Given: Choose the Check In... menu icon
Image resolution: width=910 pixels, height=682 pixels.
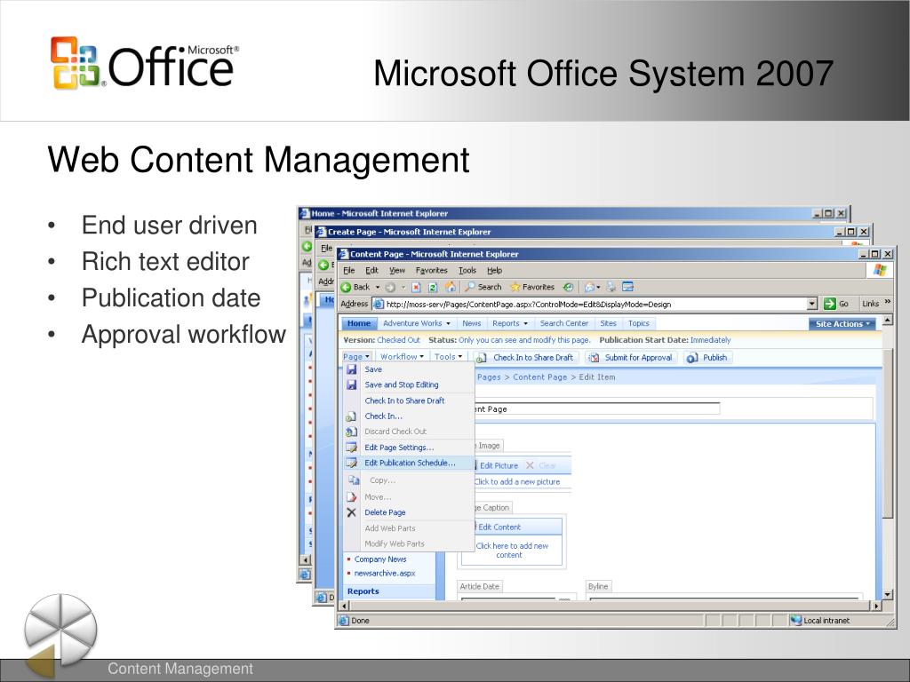Looking at the screenshot, I should click(351, 416).
